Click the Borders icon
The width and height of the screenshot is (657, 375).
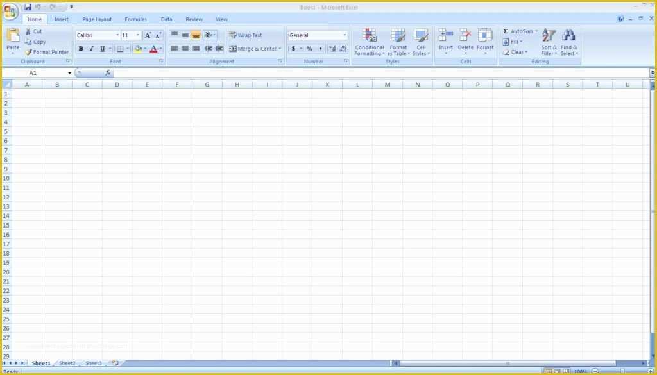pyautogui.click(x=120, y=49)
